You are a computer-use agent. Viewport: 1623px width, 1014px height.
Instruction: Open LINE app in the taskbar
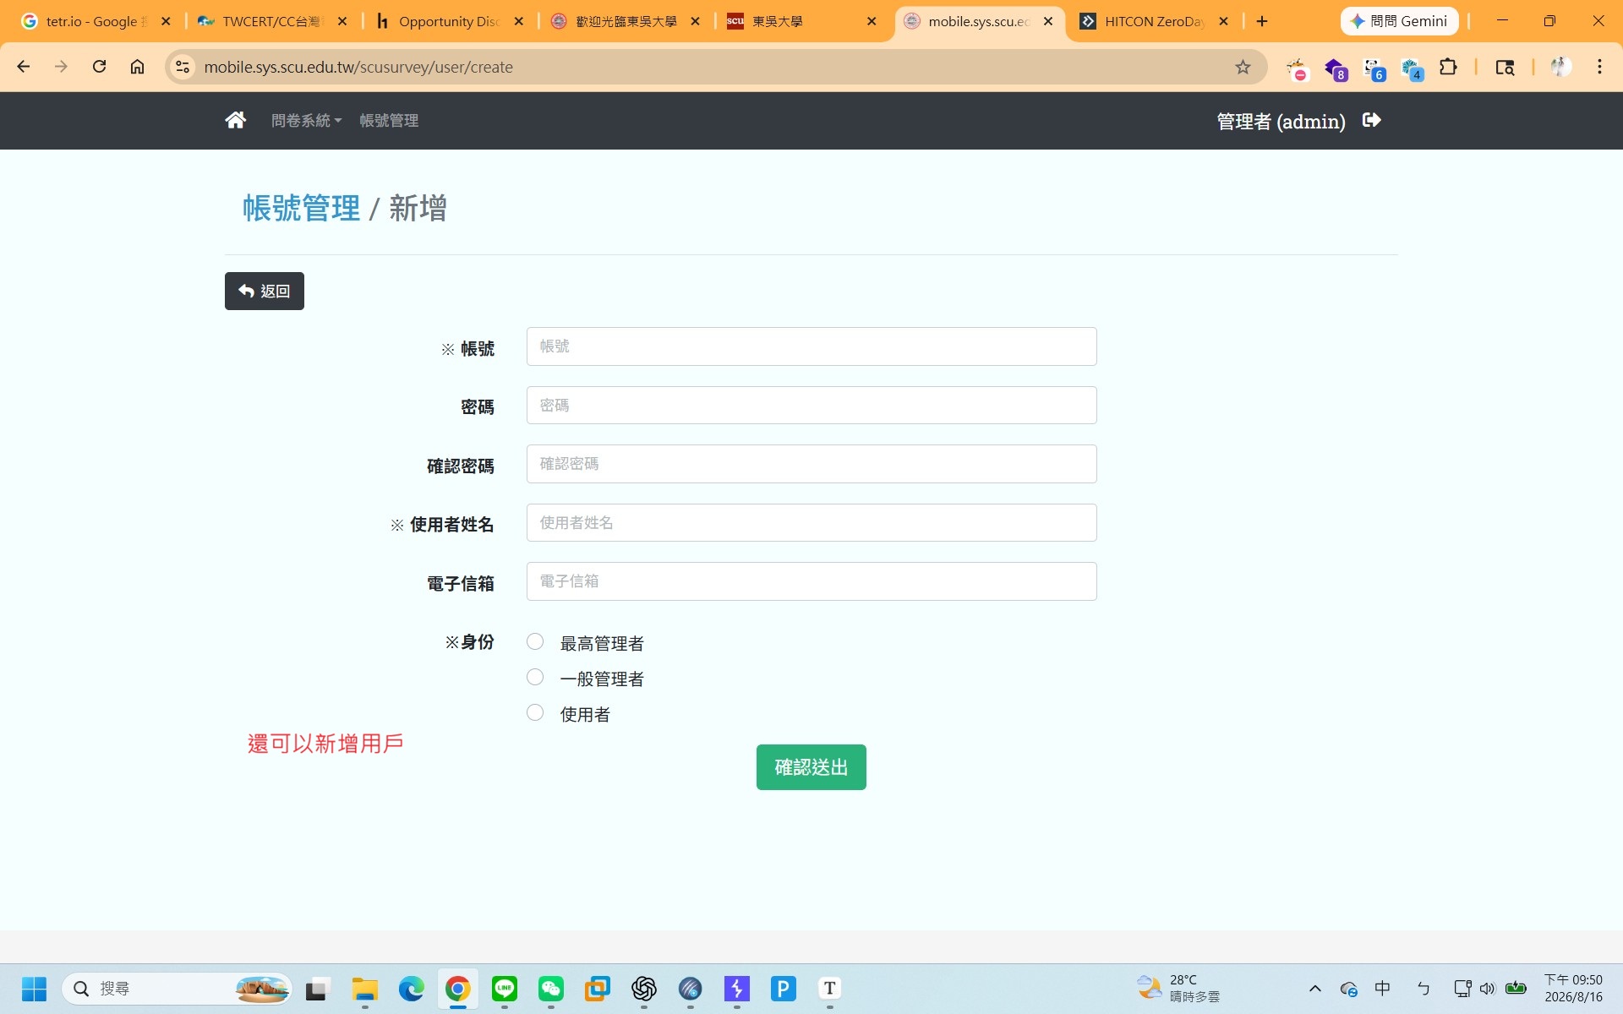tap(505, 988)
